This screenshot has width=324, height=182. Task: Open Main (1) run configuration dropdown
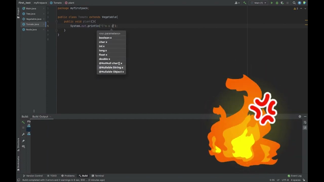coord(258,3)
